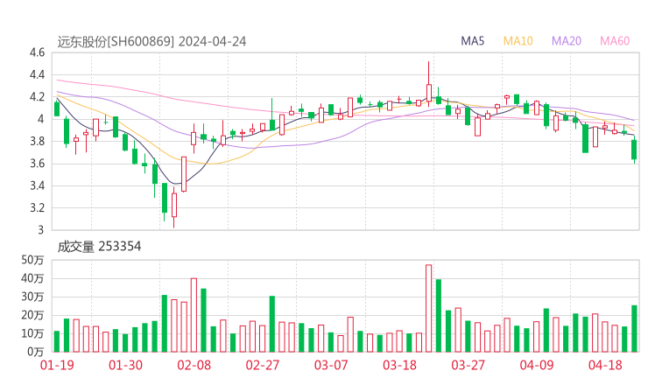
Task: Click the last green candlestick at far right
Action: [634, 150]
